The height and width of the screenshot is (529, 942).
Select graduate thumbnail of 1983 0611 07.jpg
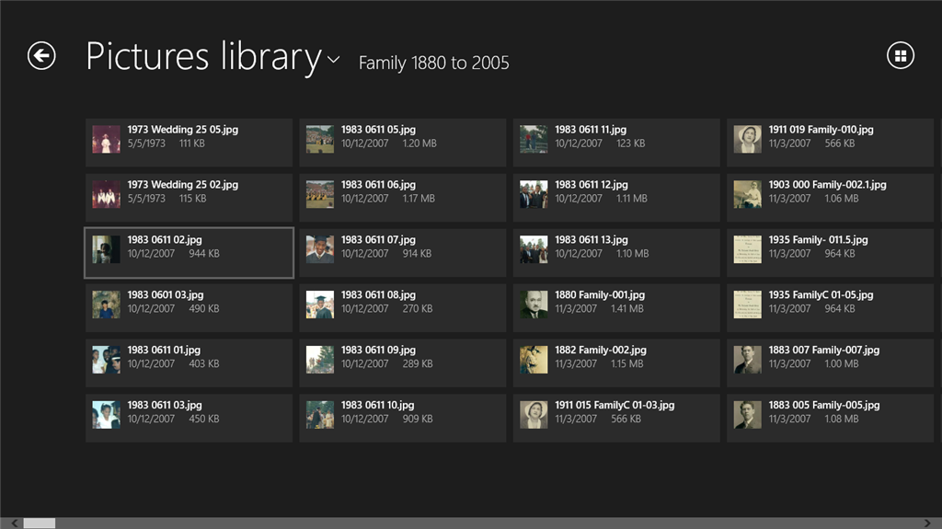pos(319,249)
